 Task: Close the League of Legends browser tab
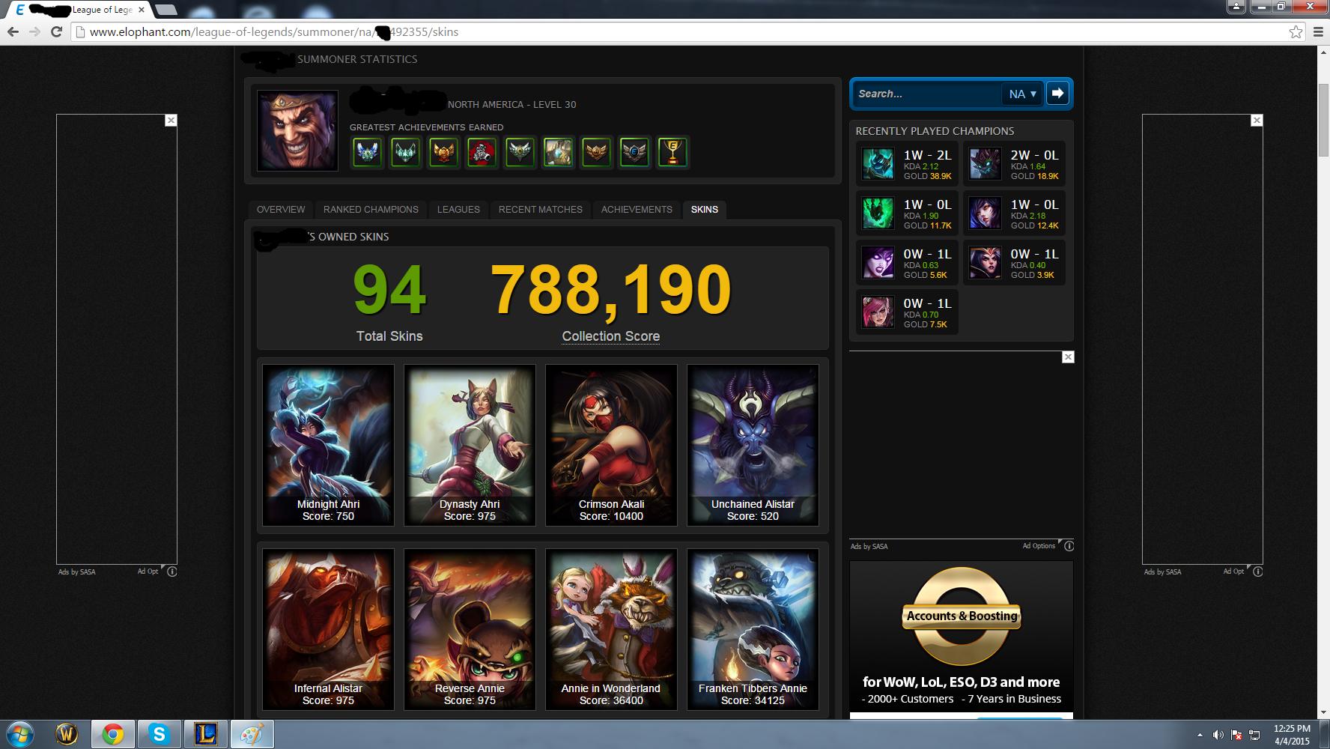(x=142, y=10)
